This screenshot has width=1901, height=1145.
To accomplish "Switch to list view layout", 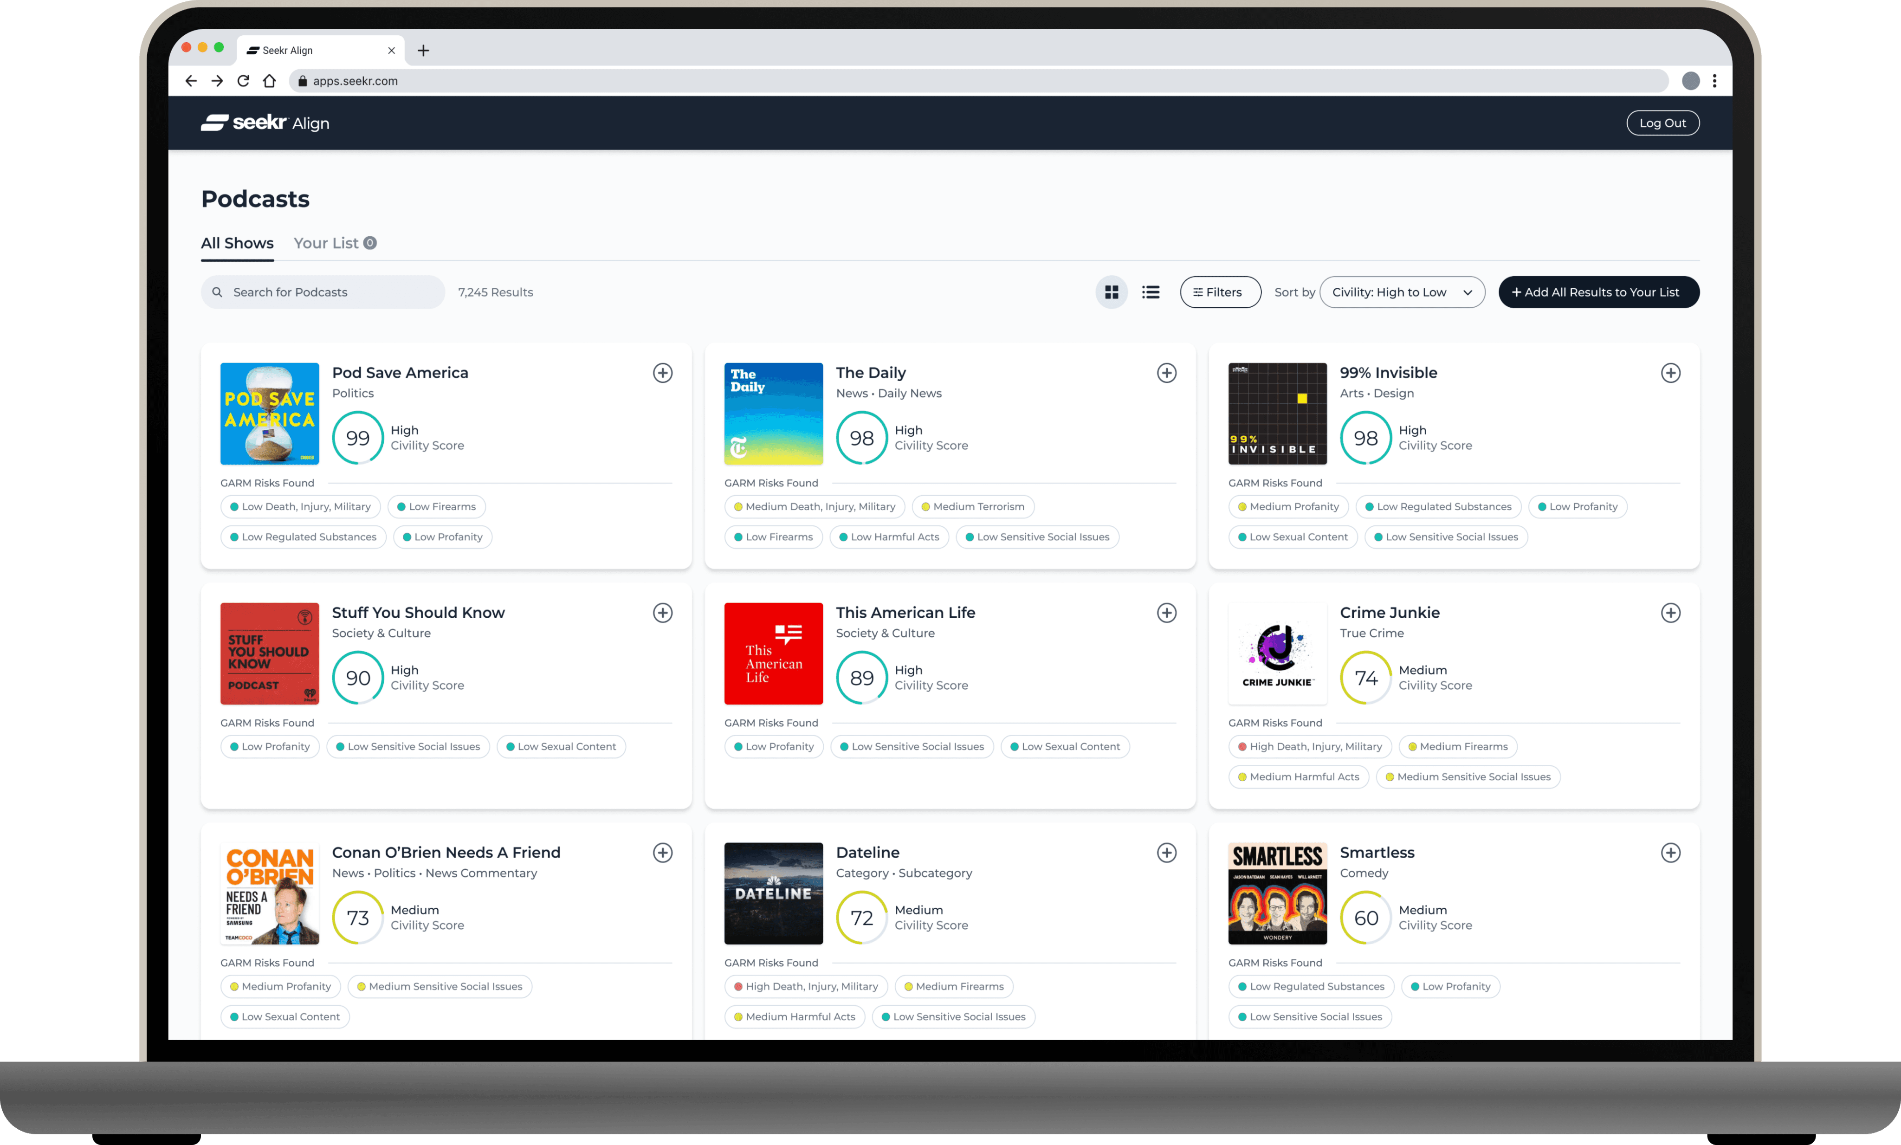I will (x=1151, y=292).
